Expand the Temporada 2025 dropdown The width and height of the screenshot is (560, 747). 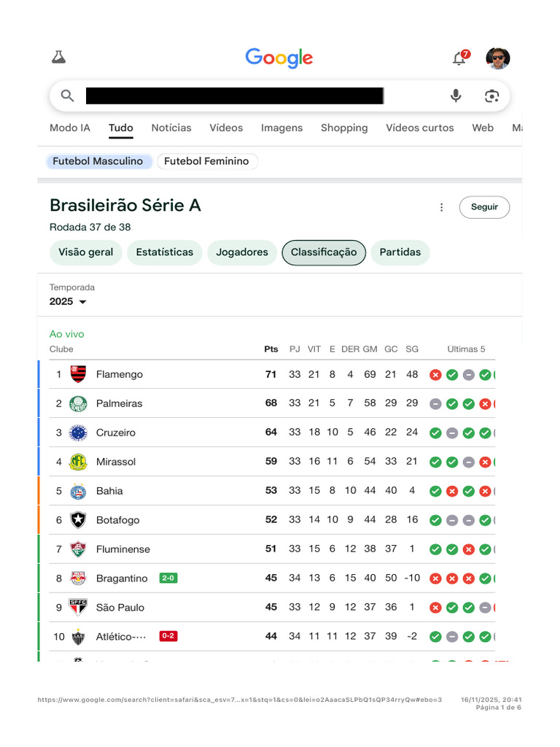[x=68, y=301]
